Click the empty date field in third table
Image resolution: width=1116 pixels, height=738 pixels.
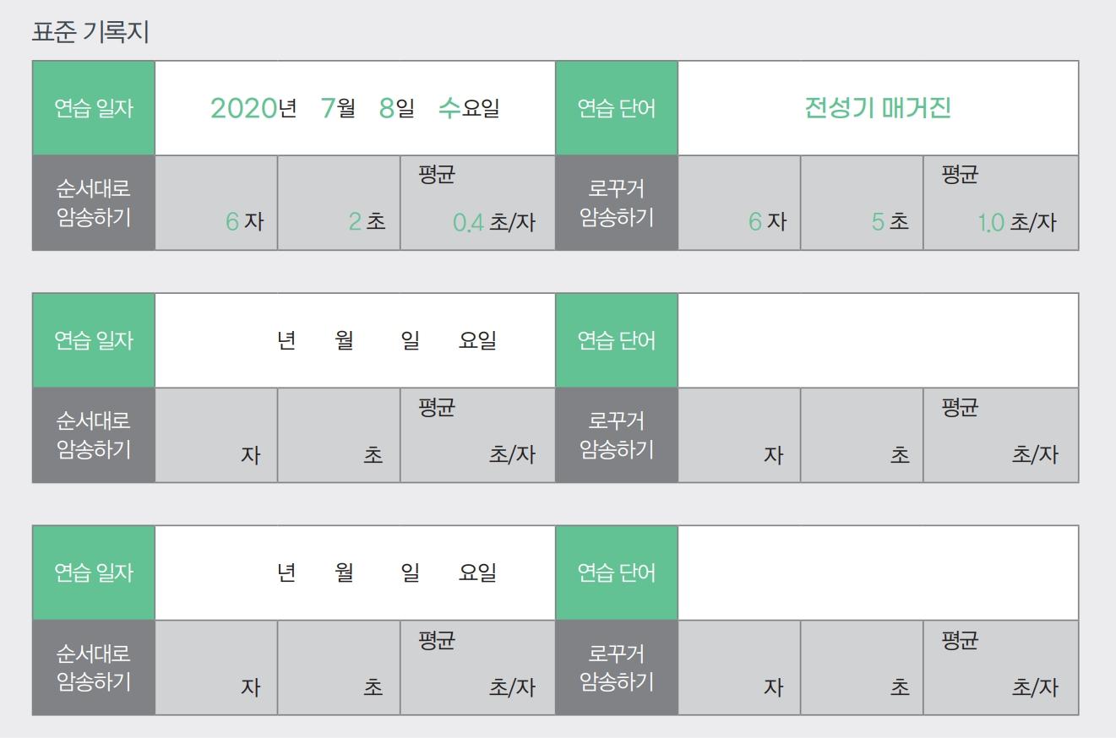[x=355, y=572]
